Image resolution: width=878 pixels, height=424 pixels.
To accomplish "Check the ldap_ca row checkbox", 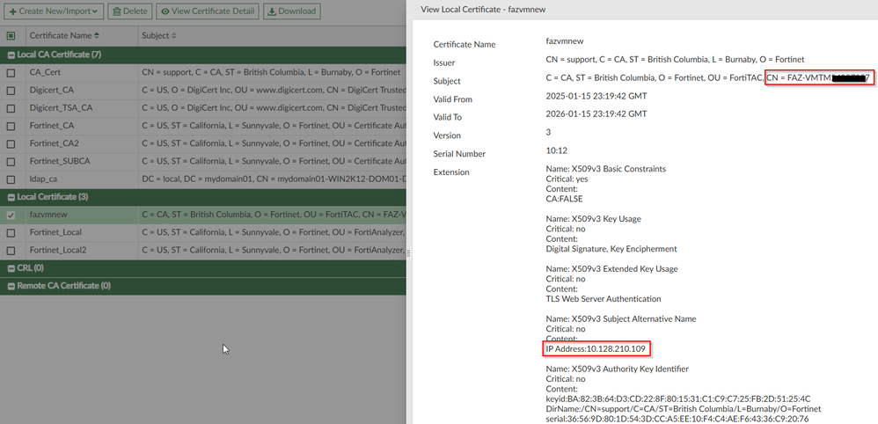I will [x=11, y=179].
